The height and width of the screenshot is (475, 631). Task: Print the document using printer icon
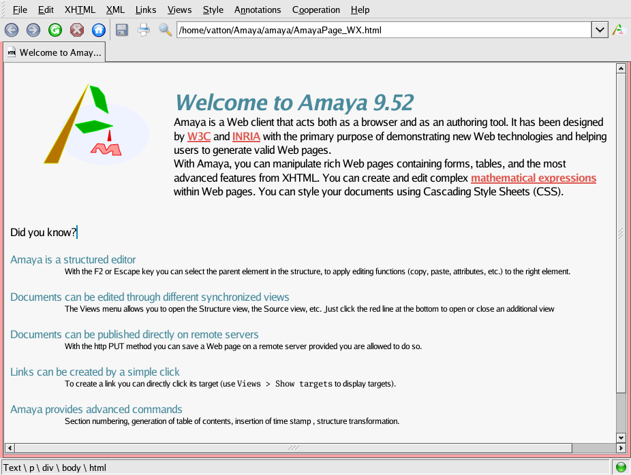pyautogui.click(x=144, y=30)
